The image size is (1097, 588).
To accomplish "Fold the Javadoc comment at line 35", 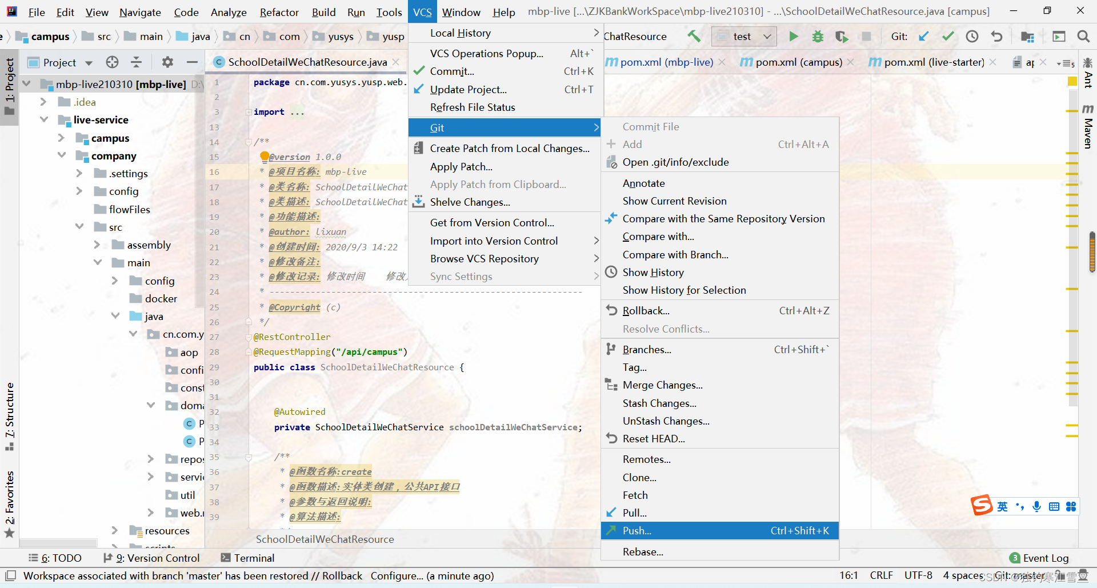I will (x=249, y=457).
